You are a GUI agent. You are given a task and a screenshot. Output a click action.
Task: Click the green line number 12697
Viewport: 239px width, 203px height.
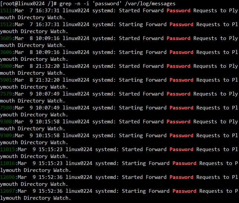click(8, 191)
